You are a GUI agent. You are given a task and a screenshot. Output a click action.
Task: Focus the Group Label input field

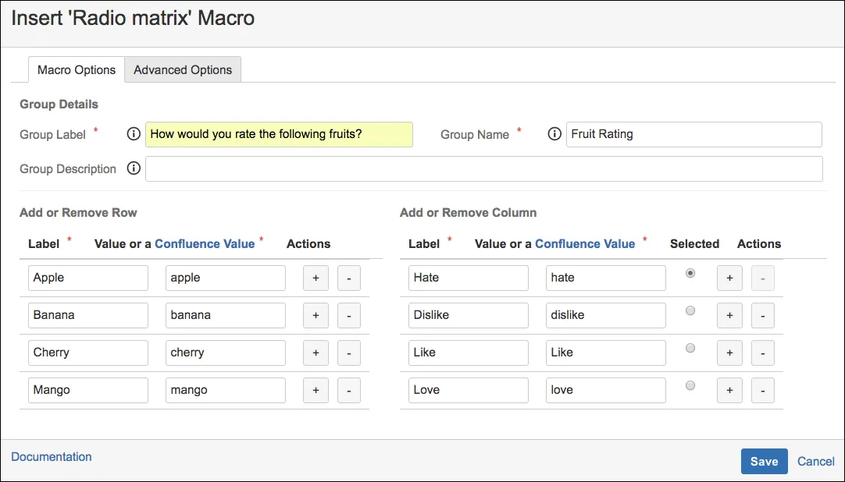pyautogui.click(x=279, y=134)
